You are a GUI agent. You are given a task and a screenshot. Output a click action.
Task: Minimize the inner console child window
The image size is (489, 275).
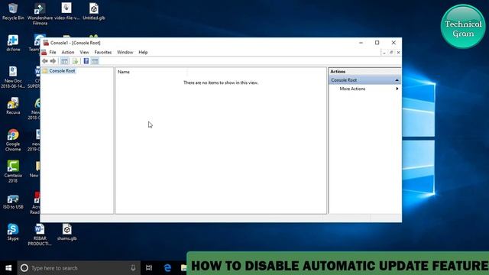pyautogui.click(x=384, y=53)
